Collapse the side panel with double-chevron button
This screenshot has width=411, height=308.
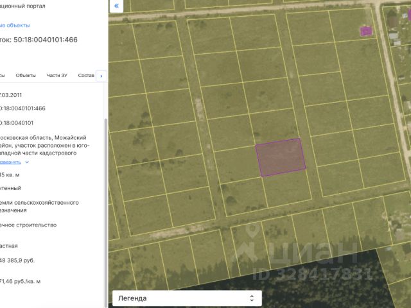[x=116, y=6]
